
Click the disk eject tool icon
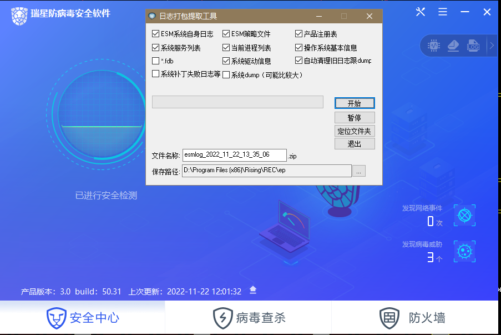coord(453,46)
